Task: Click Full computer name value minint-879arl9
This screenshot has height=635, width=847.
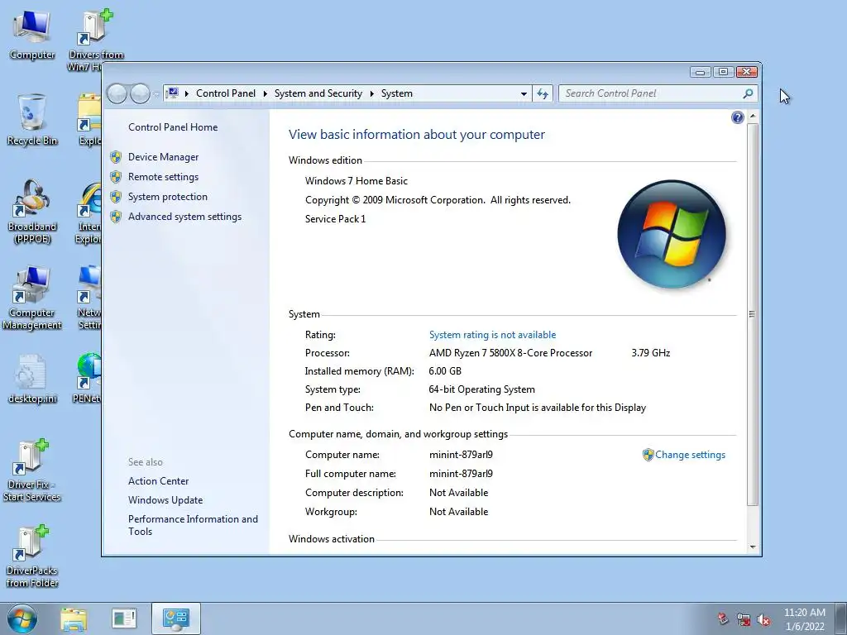Action: pos(461,474)
